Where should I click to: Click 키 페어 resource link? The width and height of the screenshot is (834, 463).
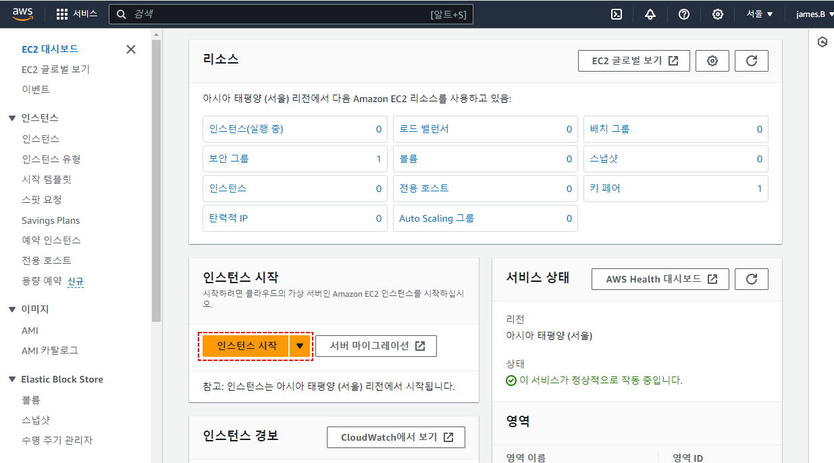[x=605, y=189]
